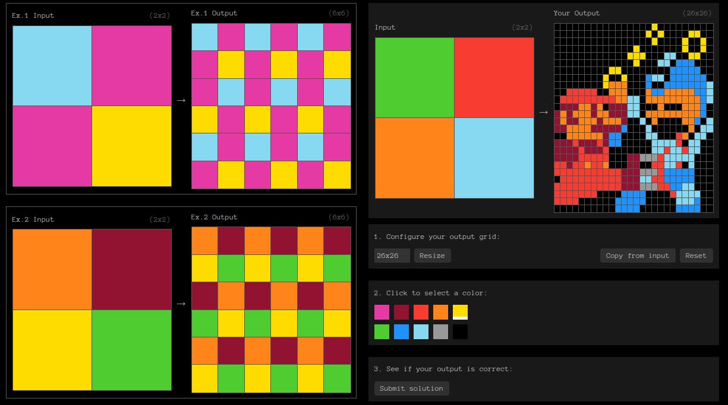This screenshot has height=405, width=728.
Task: Choose the light blue palette swatch
Action: tap(421, 331)
